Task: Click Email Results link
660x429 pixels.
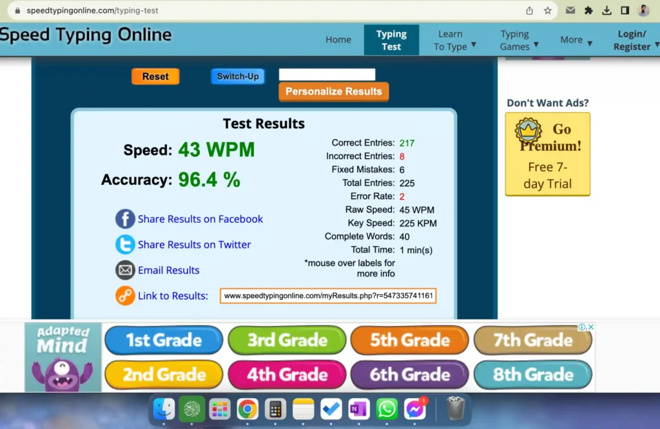Action: coord(169,271)
